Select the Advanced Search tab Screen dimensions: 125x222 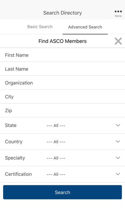coord(85,27)
